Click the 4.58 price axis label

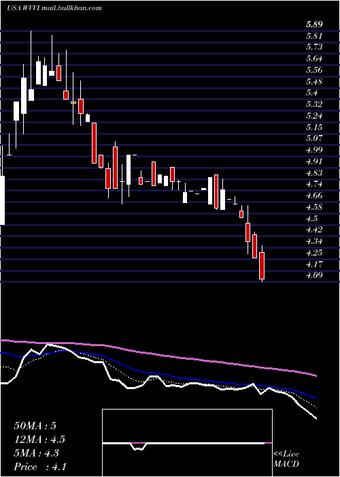click(314, 207)
